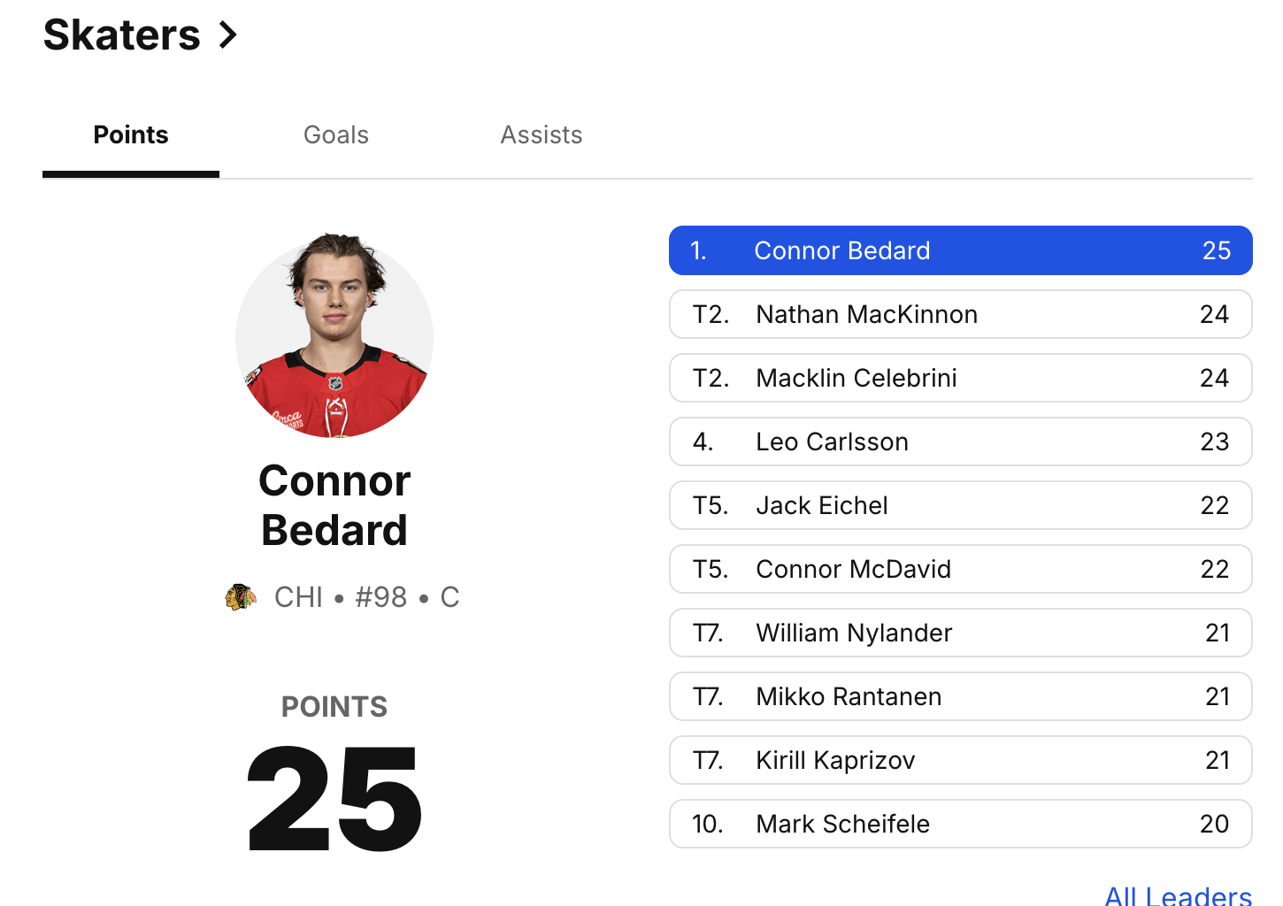Select Nathan MacKinnon from the leaders list
1283x906 pixels.
[x=960, y=314]
